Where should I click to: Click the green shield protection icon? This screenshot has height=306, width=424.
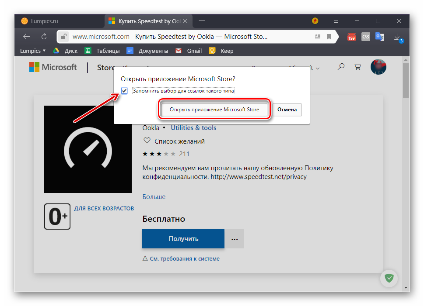(x=389, y=278)
